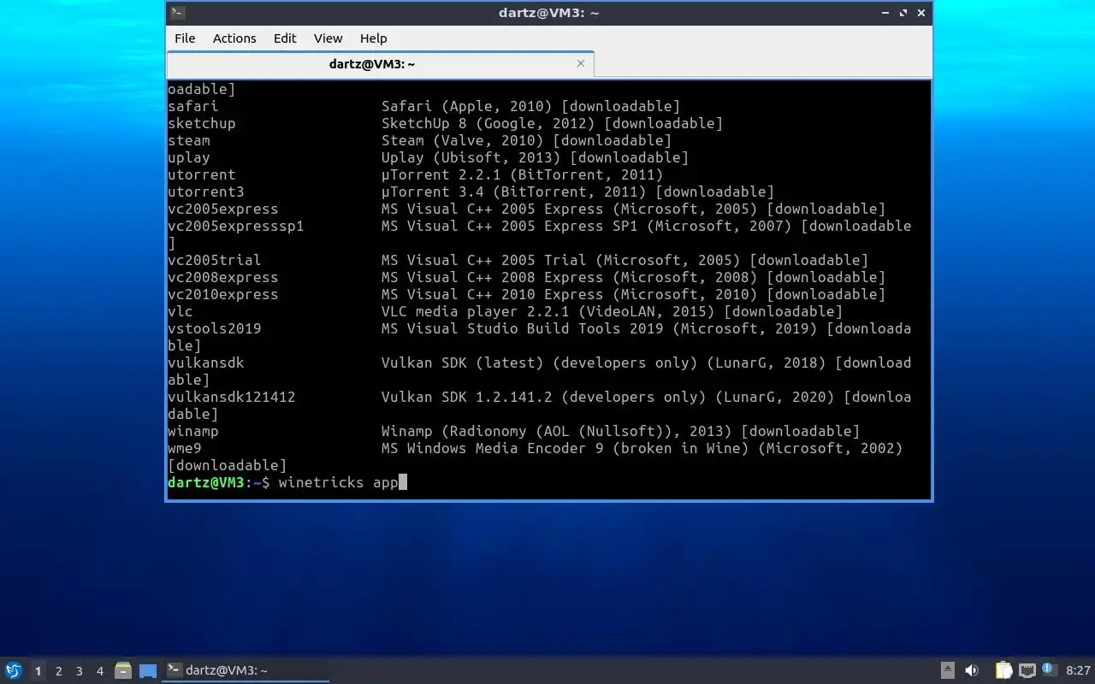Image resolution: width=1095 pixels, height=684 pixels.
Task: Click the 'safari' list entry
Action: click(192, 106)
